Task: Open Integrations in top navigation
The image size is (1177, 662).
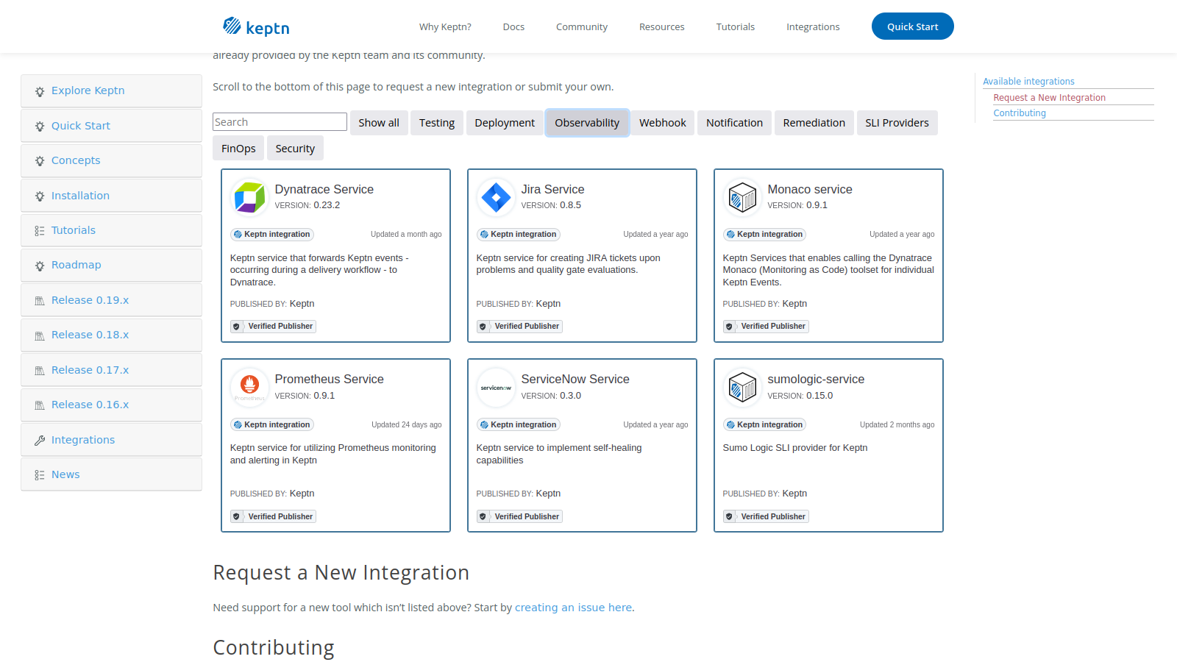Action: point(813,26)
